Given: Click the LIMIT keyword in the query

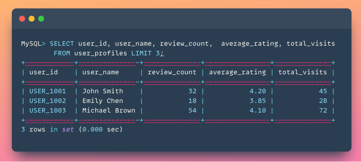Looking at the screenshot, I should tap(142, 53).
